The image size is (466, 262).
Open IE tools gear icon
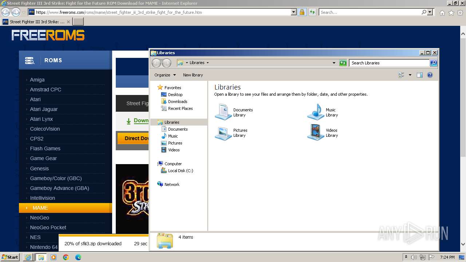(x=460, y=13)
